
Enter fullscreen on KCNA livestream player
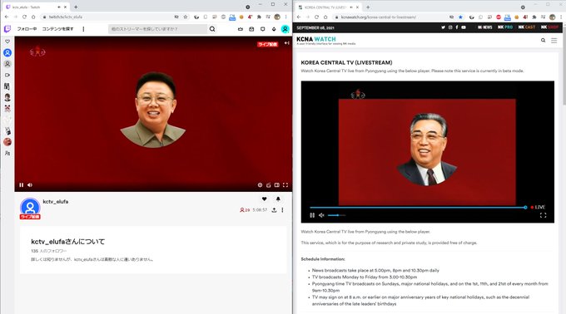[543, 215]
